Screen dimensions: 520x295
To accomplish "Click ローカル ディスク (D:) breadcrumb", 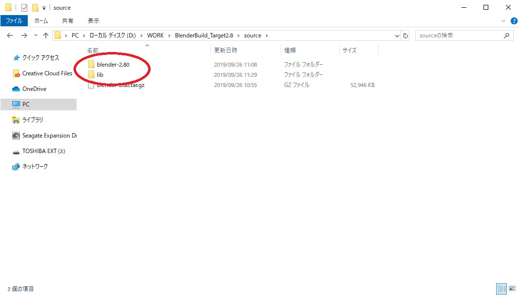I will pos(113,35).
